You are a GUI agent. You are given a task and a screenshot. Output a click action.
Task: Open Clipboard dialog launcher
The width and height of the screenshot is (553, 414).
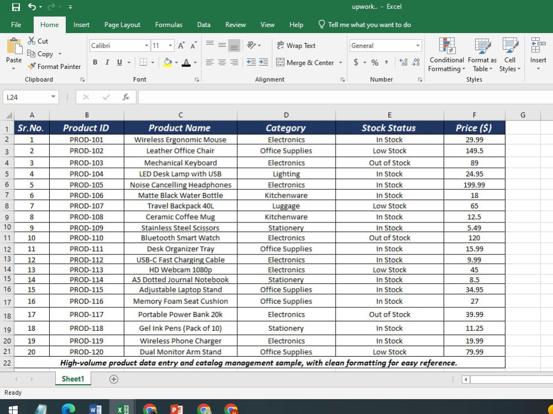click(82, 80)
